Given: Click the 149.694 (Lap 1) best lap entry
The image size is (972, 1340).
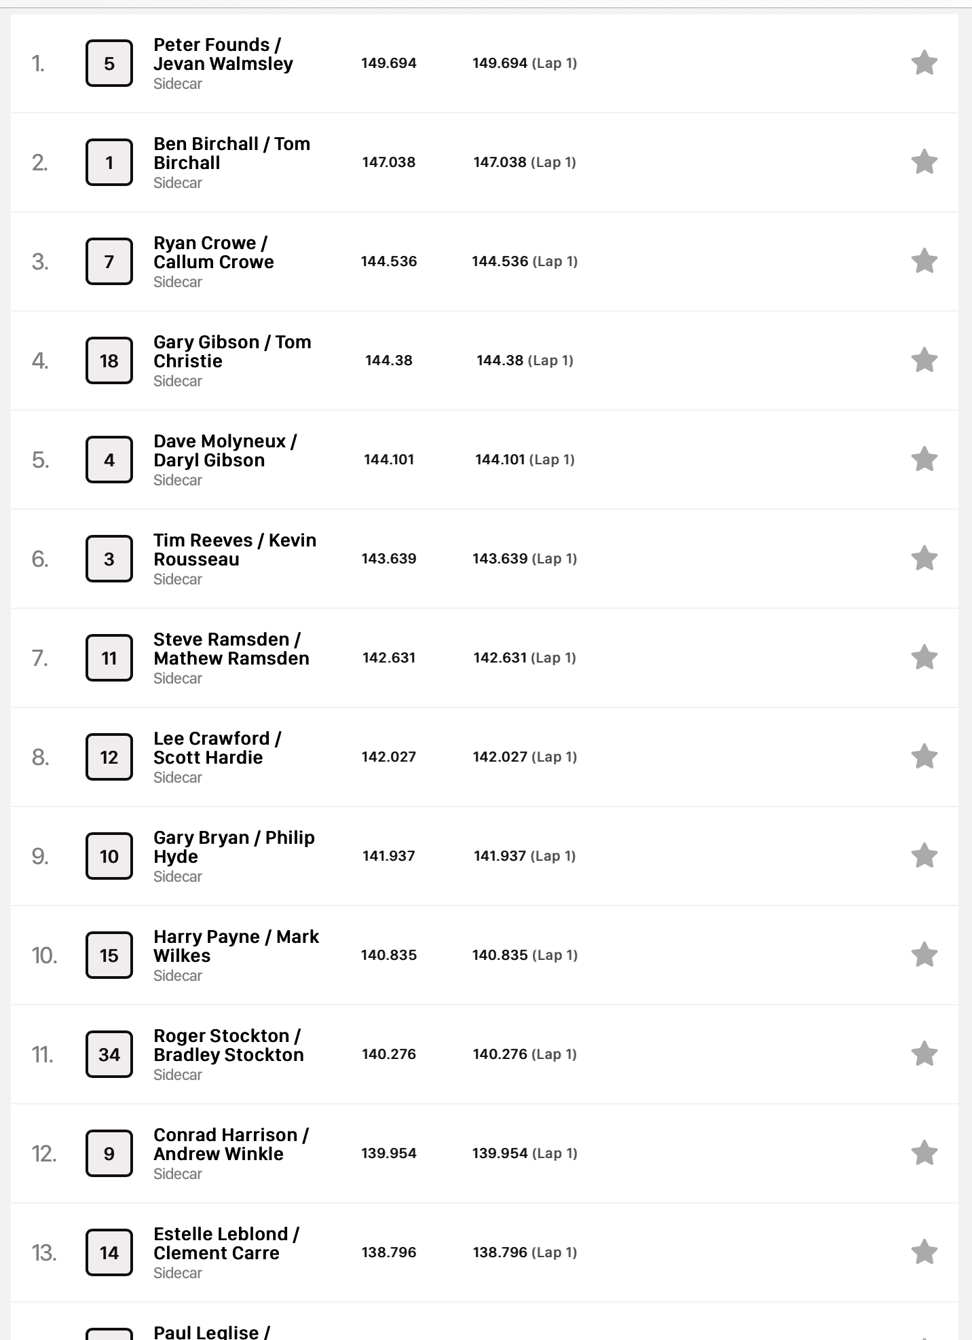Looking at the screenshot, I should 525,63.
